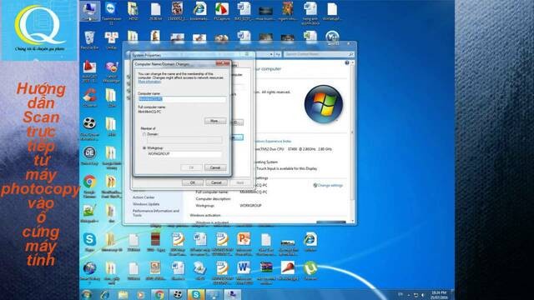Open the Skype desktop shortcut

coord(89,242)
